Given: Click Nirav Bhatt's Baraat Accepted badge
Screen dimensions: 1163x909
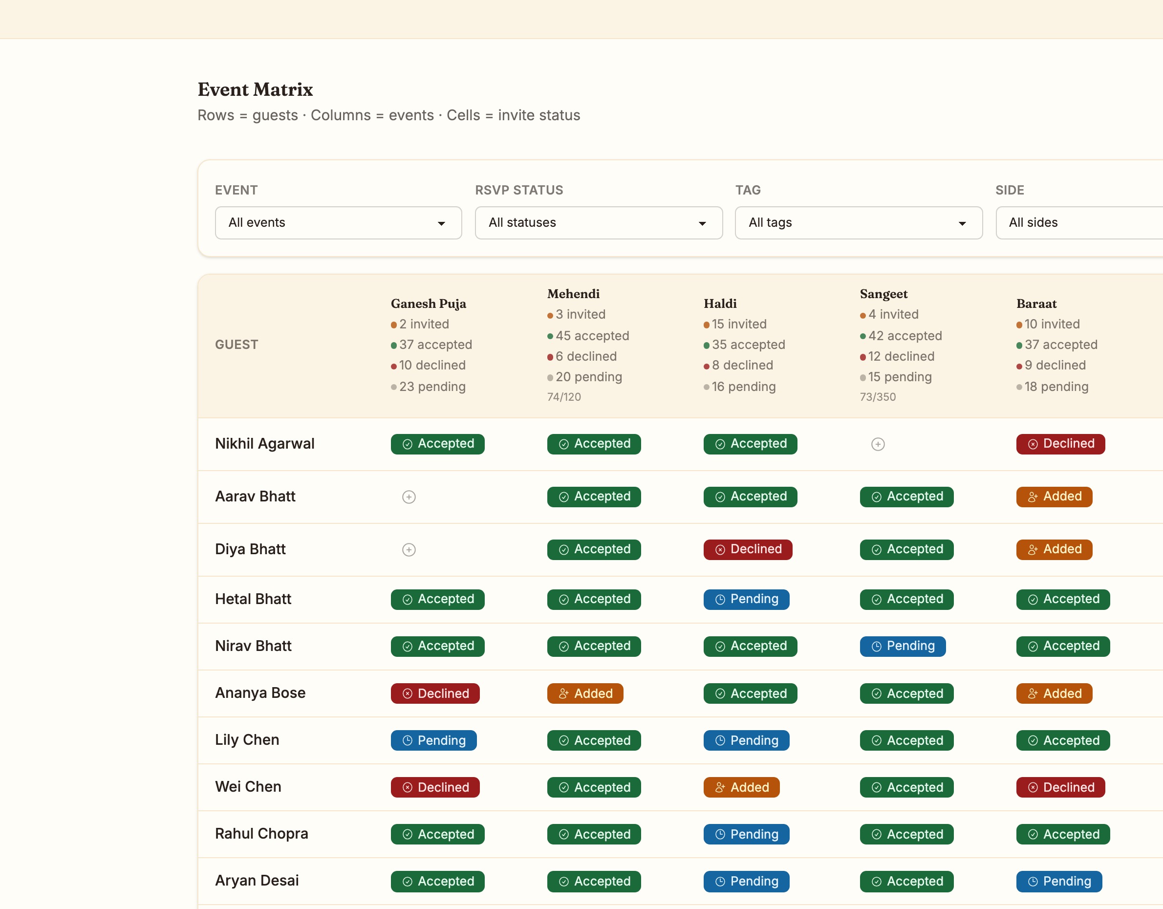Looking at the screenshot, I should 1063,647.
